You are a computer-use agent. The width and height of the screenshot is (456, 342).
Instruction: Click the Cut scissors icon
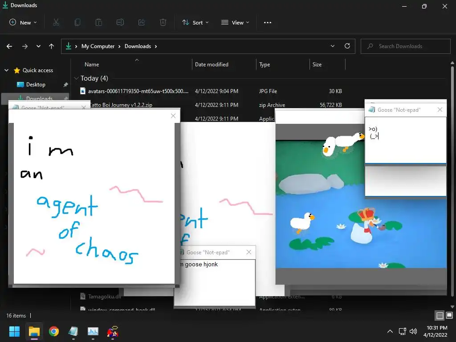56,22
